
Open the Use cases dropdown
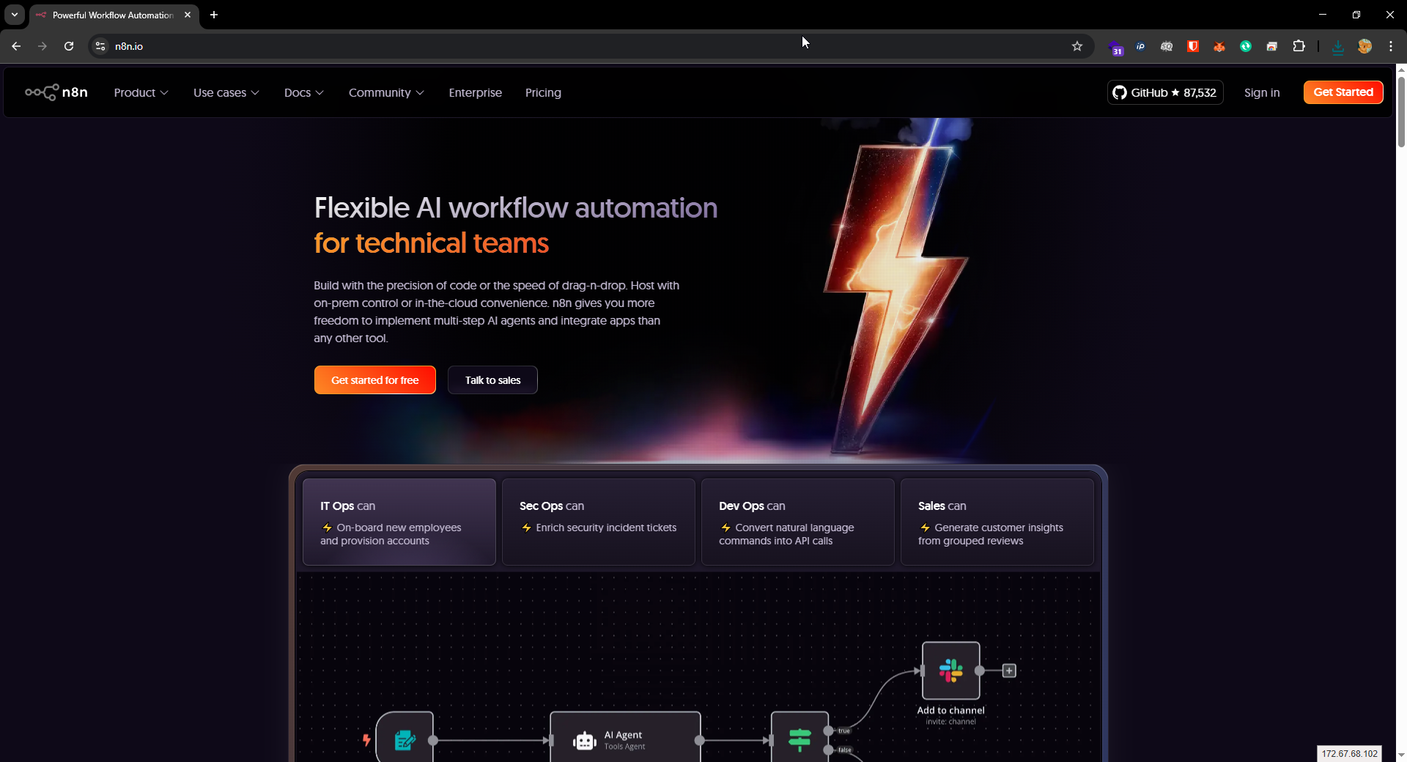[226, 92]
